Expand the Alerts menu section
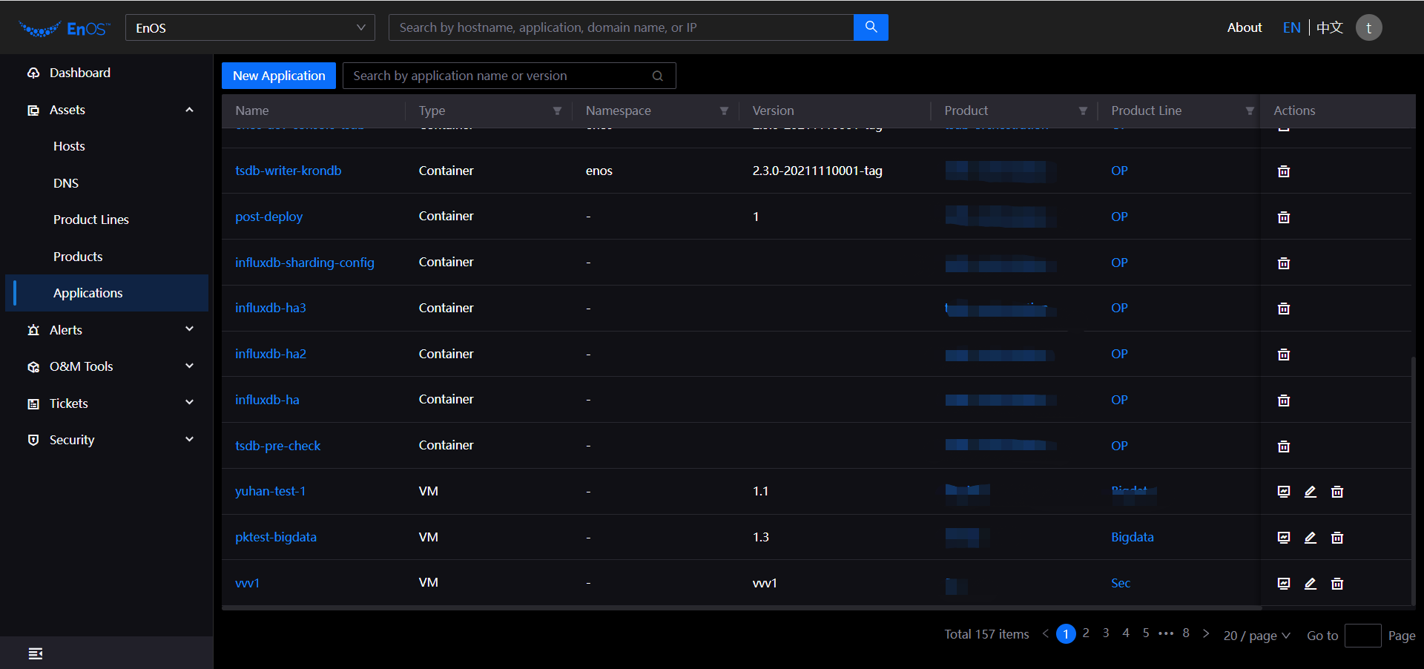Image resolution: width=1424 pixels, height=669 pixels. (189, 329)
